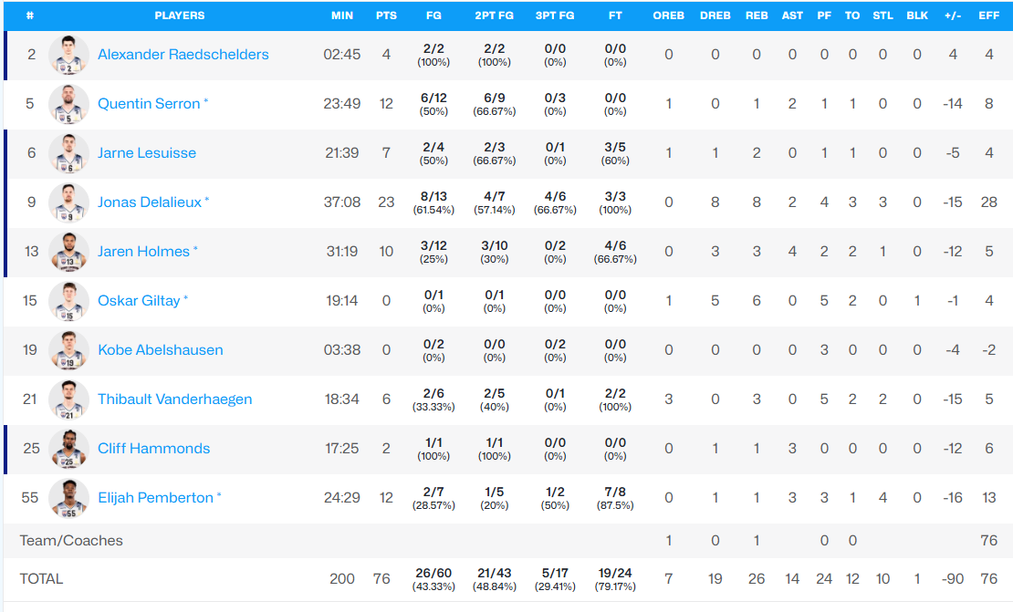This screenshot has height=612, width=1013.
Task: Click Jaren Holmes headshot thumbnail
Action: tap(68, 251)
